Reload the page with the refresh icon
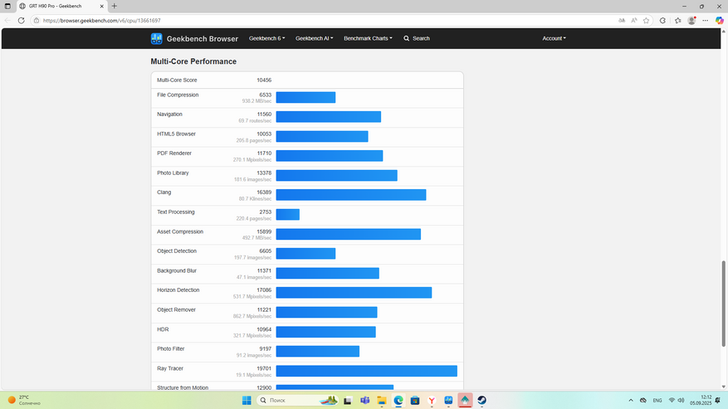Viewport: 728px width, 409px height. click(x=21, y=21)
